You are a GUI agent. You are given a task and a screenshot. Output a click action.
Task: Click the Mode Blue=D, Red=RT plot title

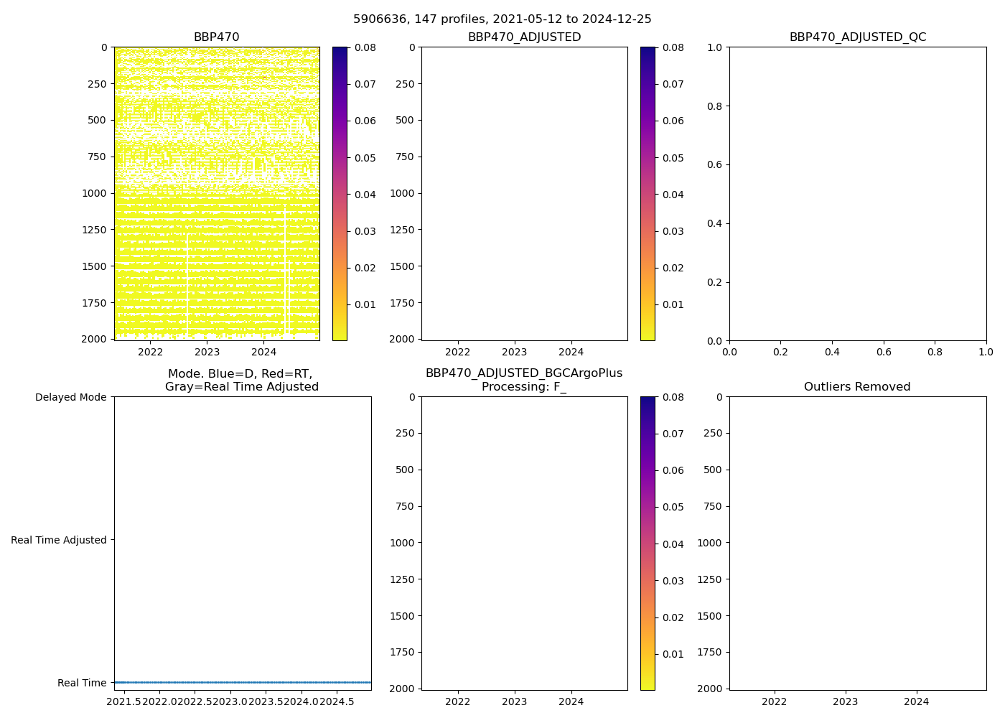pos(241,380)
